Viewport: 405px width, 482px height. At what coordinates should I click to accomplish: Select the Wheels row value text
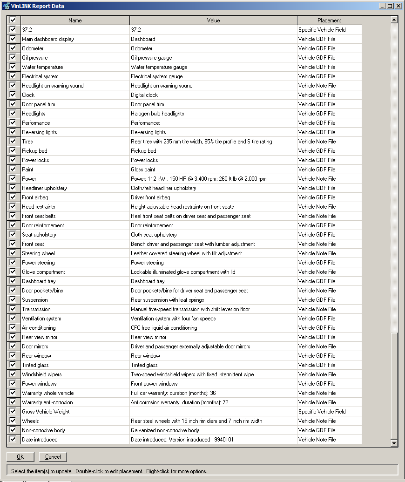coord(196,421)
